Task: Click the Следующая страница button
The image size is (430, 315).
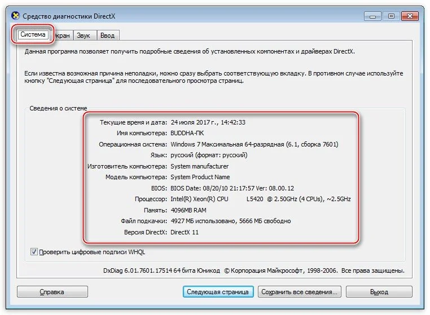Action: [x=218, y=292]
